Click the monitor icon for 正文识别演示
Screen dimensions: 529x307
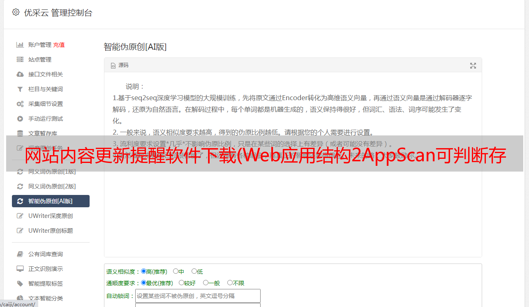(x=20, y=269)
